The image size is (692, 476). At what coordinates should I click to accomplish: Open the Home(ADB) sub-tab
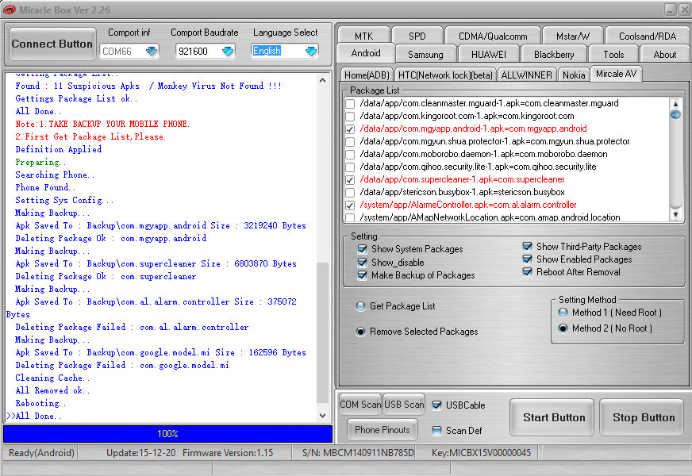pos(367,75)
